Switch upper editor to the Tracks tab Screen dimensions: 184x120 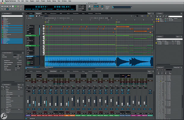tap(31, 13)
